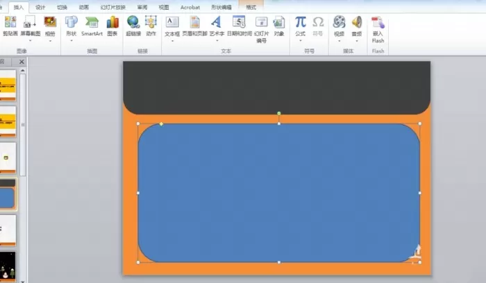This screenshot has width=486, height=283.
Task: Click the right-middle resize handle of blue shape
Action: click(x=420, y=193)
